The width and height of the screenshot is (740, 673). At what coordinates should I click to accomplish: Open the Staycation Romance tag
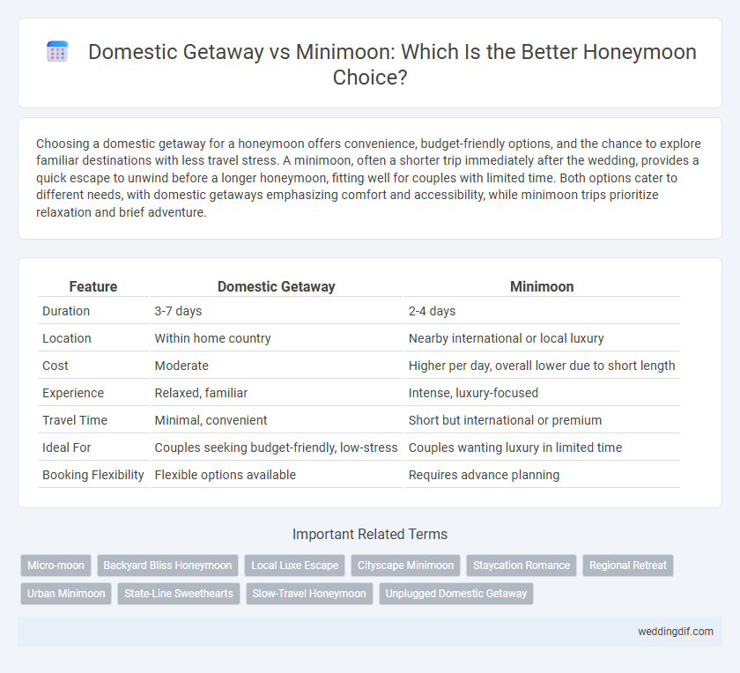(x=522, y=566)
